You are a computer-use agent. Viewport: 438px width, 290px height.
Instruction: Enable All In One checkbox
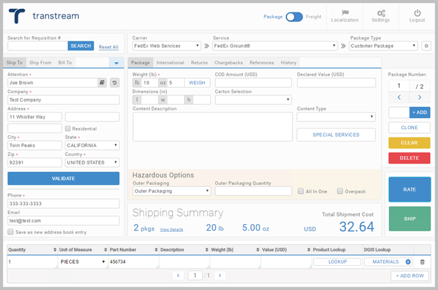coord(300,191)
